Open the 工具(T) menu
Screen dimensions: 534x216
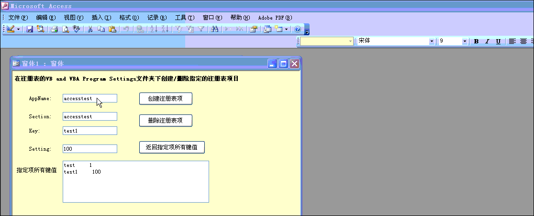[x=185, y=18]
